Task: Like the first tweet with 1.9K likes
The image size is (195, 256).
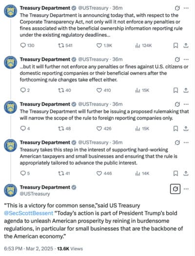Action: tap(104, 45)
